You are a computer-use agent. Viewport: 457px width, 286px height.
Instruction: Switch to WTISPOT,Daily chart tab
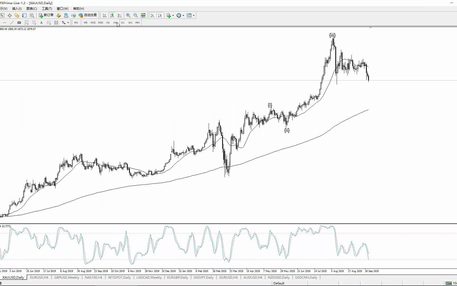[119, 277]
